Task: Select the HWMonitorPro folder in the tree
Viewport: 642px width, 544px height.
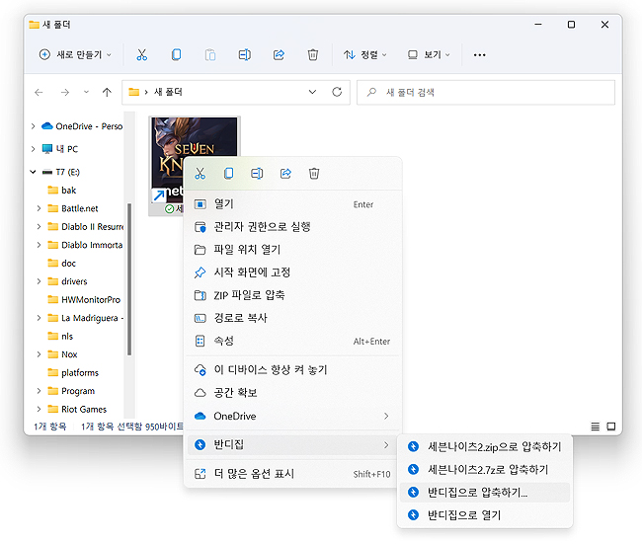Action: [x=84, y=300]
